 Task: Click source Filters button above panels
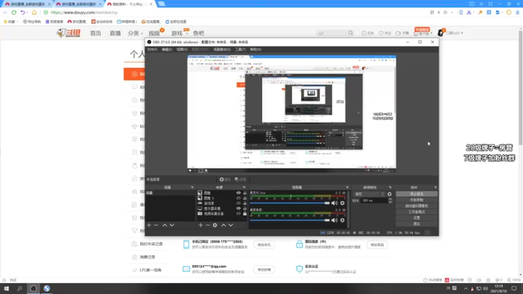click(x=240, y=179)
